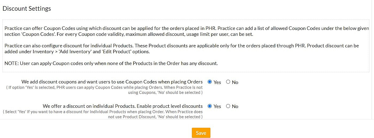Select No for using Coupon Codes on Orders
This screenshot has height=138, width=374.
pyautogui.click(x=228, y=82)
